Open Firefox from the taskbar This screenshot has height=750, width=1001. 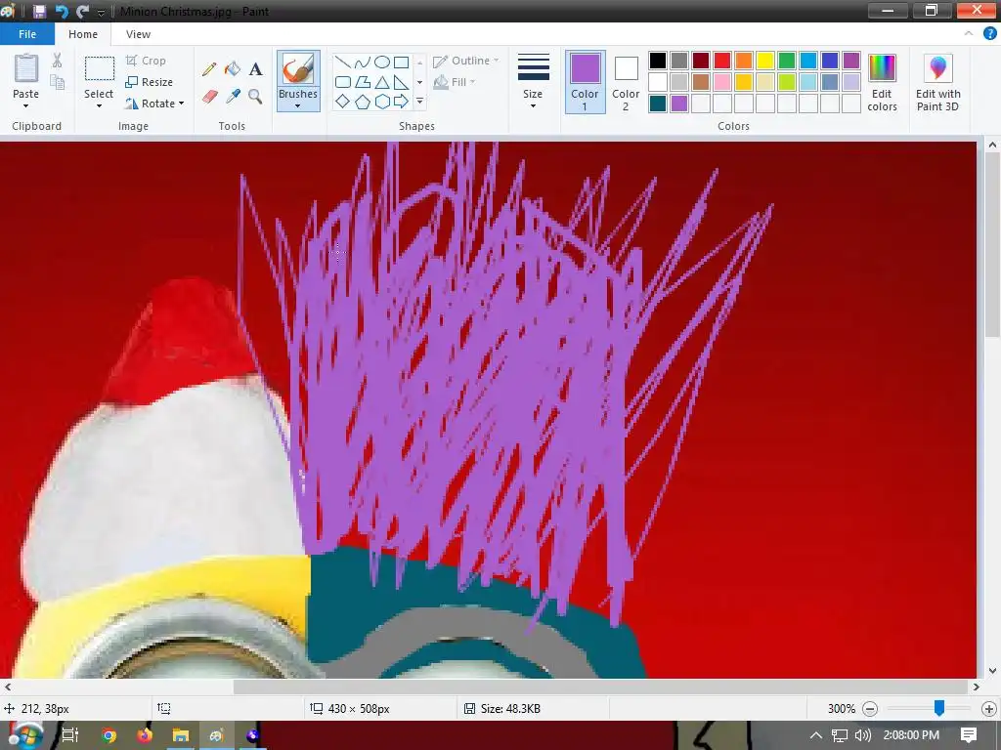[x=145, y=735]
